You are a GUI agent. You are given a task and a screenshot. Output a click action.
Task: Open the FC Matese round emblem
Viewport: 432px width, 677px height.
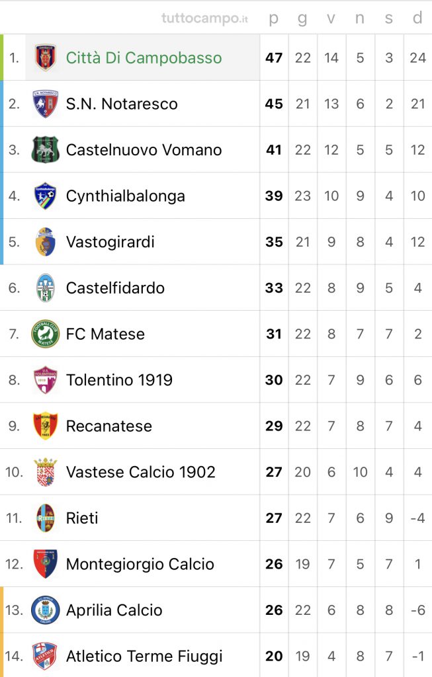46,334
